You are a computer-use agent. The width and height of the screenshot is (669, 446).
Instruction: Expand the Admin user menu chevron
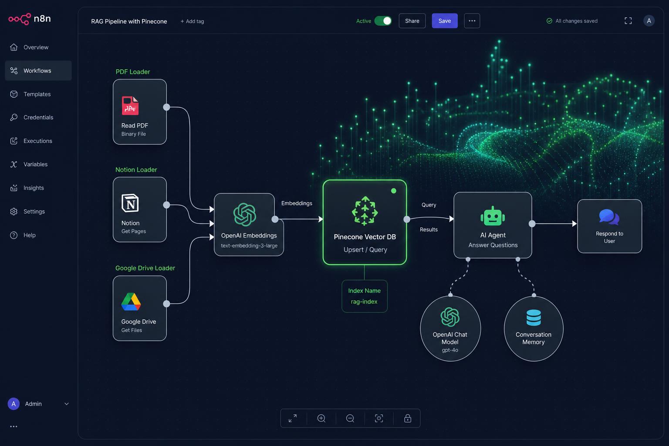point(67,404)
